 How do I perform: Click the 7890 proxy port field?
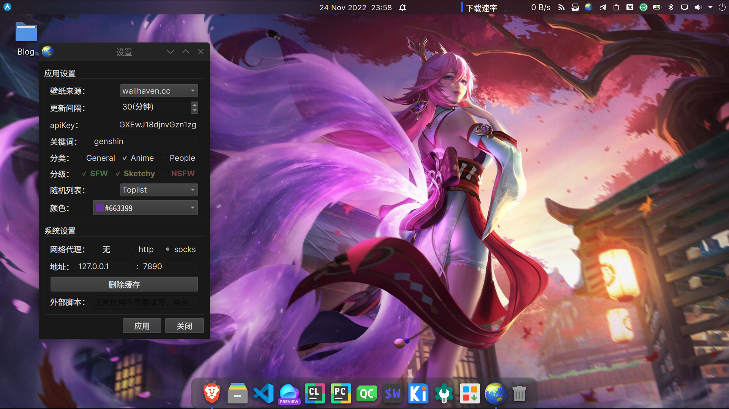pos(170,266)
